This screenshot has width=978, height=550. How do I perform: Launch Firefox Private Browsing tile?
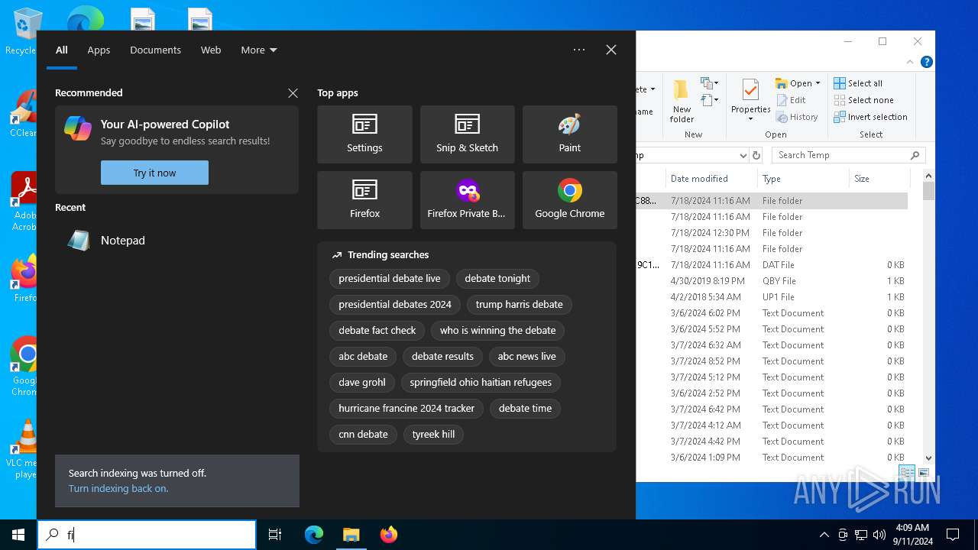tap(467, 200)
